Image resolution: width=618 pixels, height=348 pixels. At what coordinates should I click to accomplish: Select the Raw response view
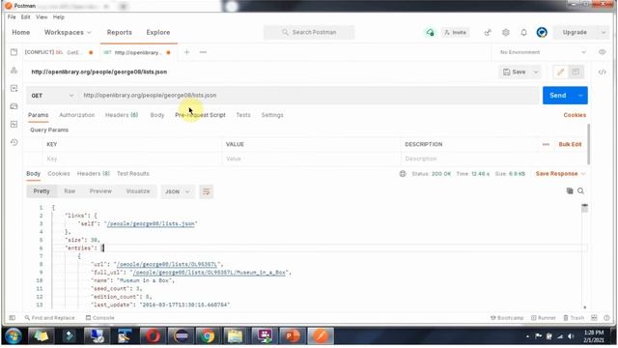pyautogui.click(x=70, y=191)
